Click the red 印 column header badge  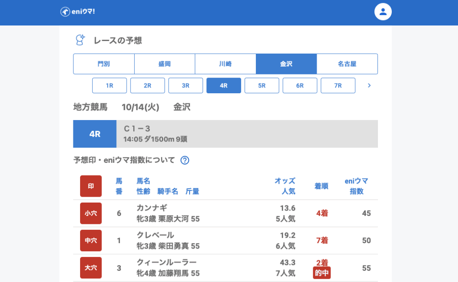click(x=91, y=186)
